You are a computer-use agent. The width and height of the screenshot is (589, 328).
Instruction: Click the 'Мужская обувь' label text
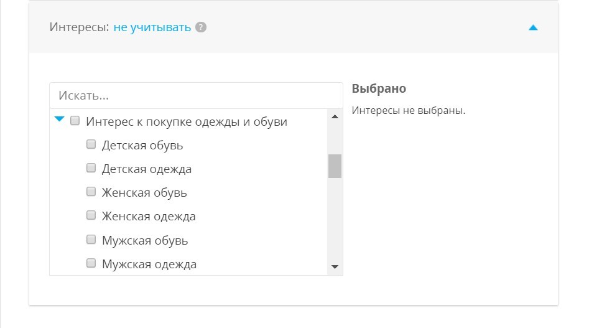144,240
